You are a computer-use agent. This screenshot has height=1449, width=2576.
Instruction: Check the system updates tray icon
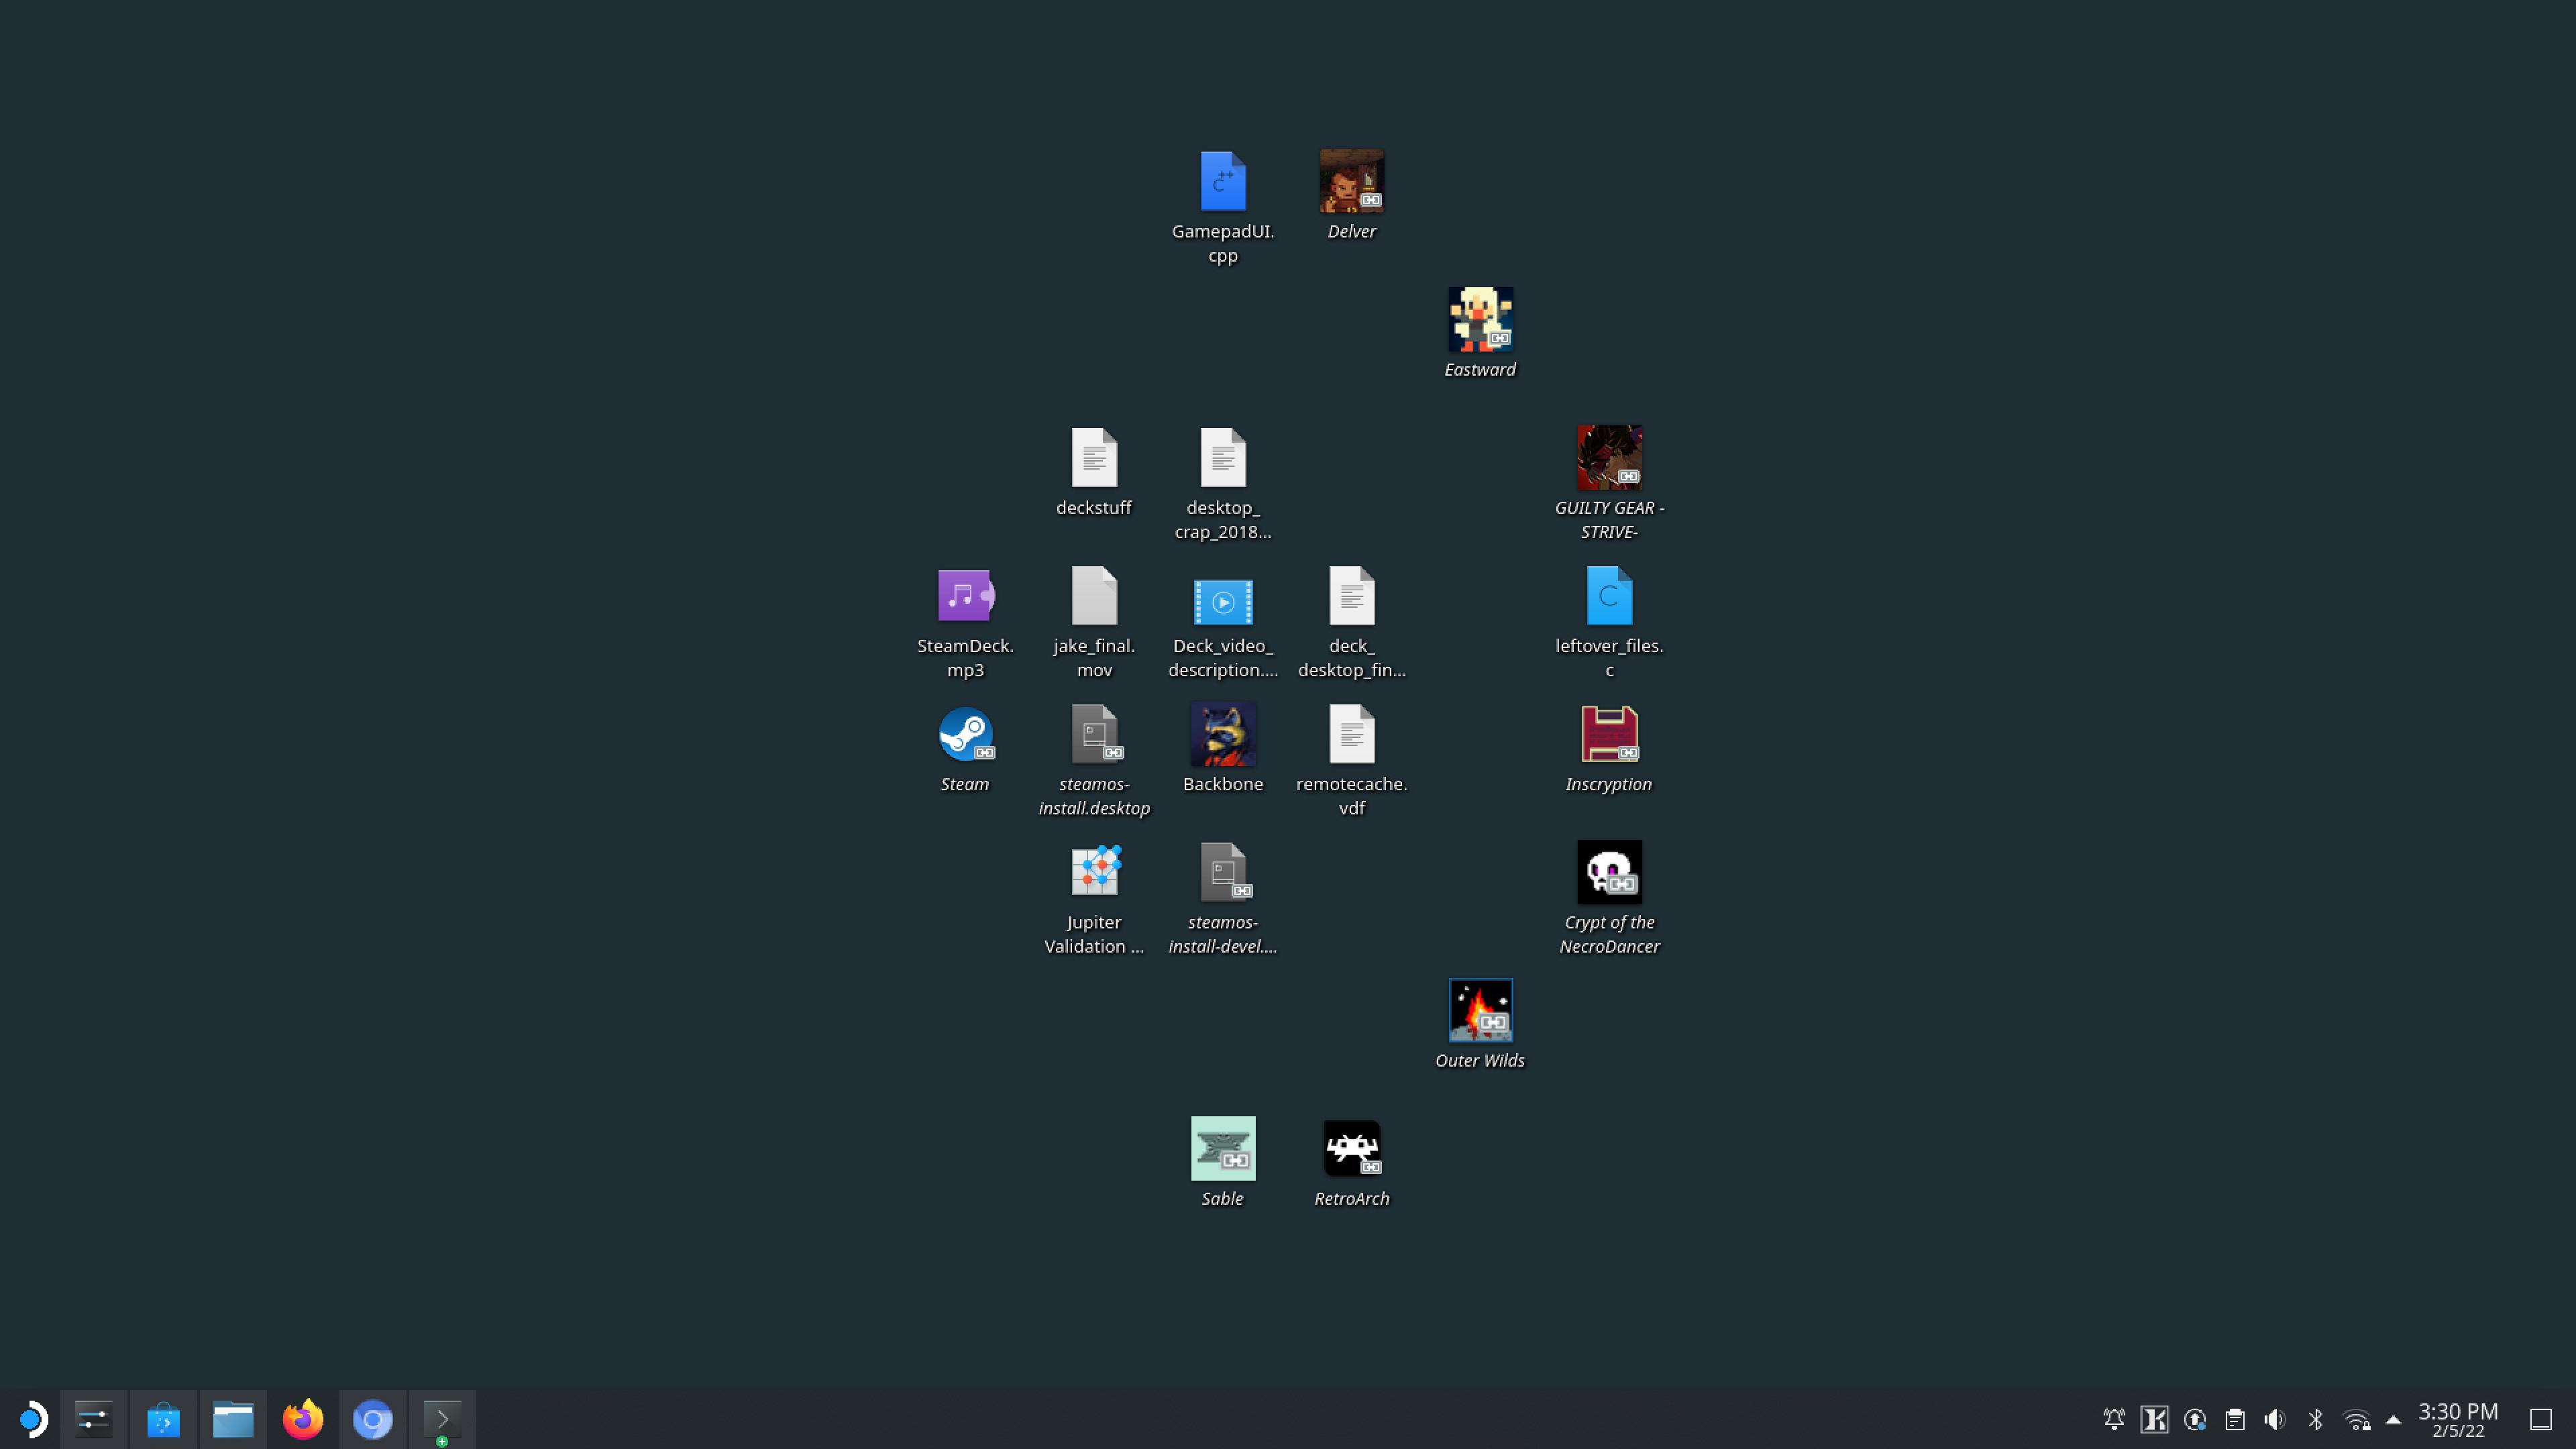click(x=2195, y=1419)
